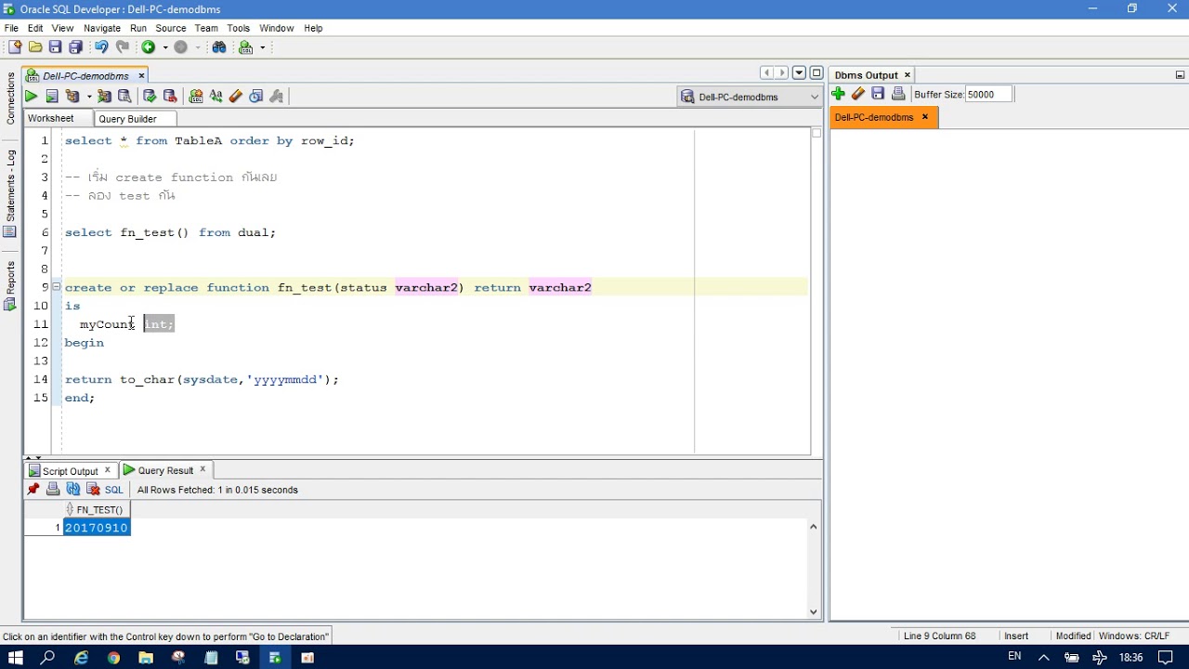Clear Dbms Output with the eraser icon
1189x669 pixels.
(858, 94)
